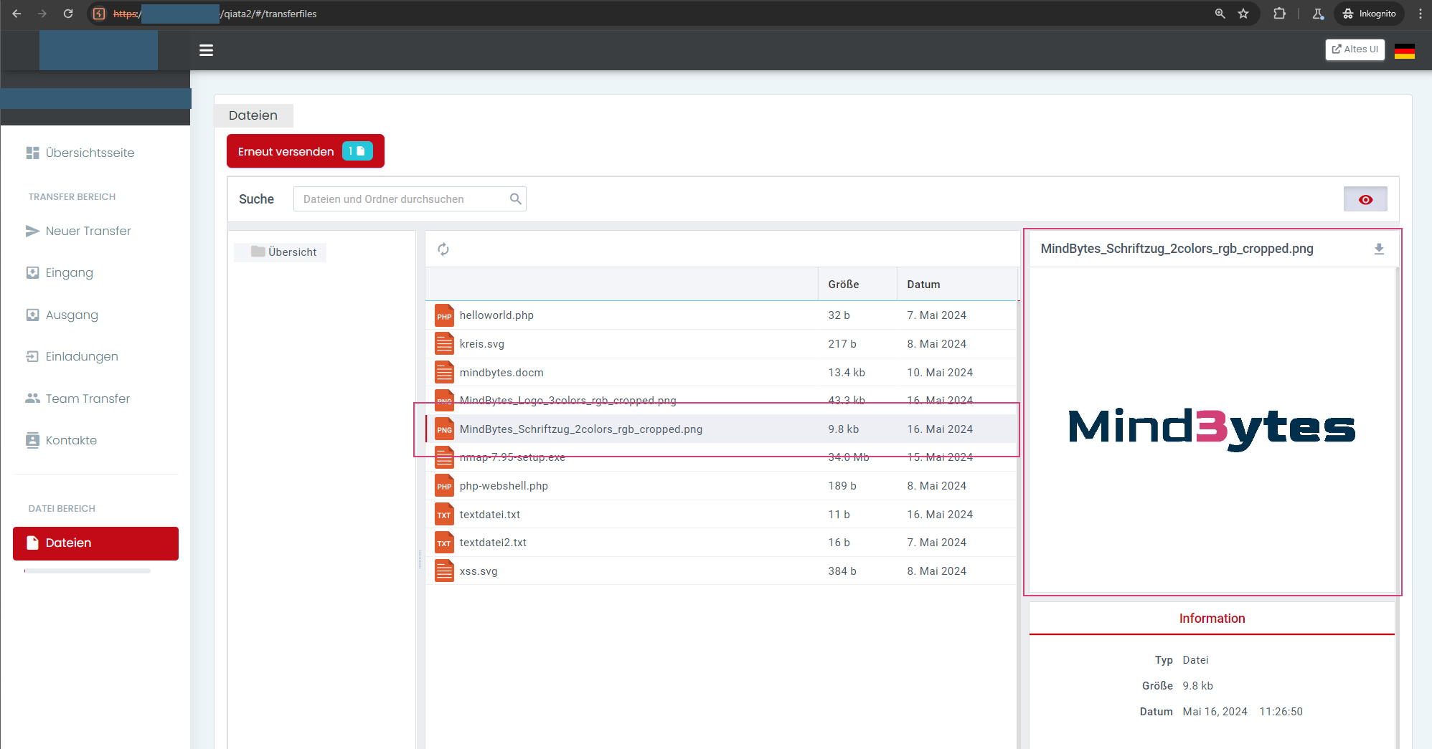
Task: Toggle the preview panel eye button
Action: (1365, 199)
